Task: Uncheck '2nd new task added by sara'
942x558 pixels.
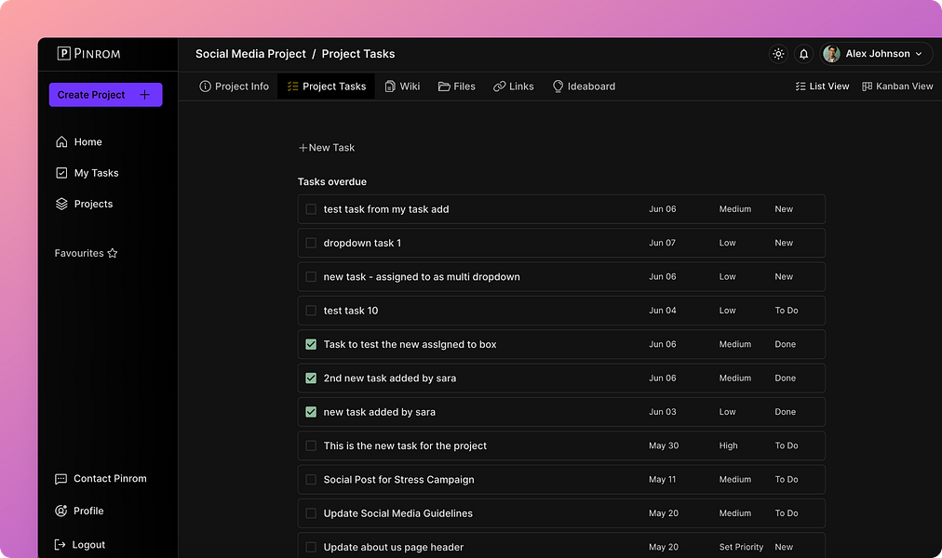Action: click(311, 379)
